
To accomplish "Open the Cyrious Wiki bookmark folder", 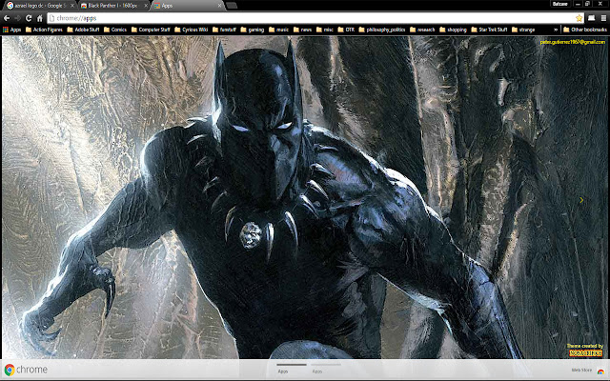I will (x=191, y=30).
